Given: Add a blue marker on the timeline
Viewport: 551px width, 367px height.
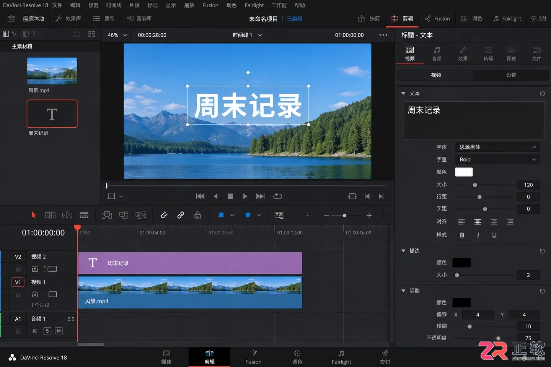Looking at the screenshot, I should (248, 215).
